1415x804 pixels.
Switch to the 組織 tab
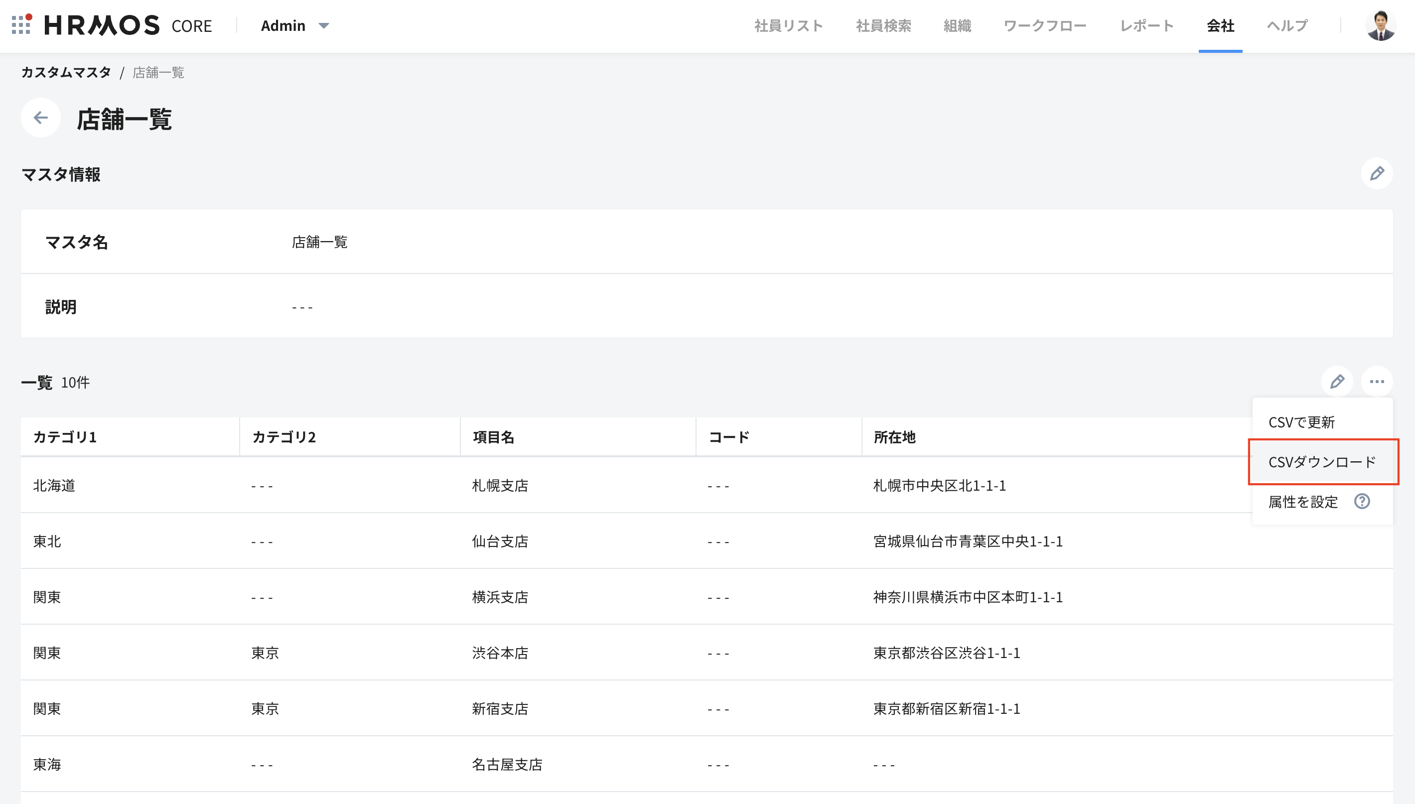coord(957,25)
